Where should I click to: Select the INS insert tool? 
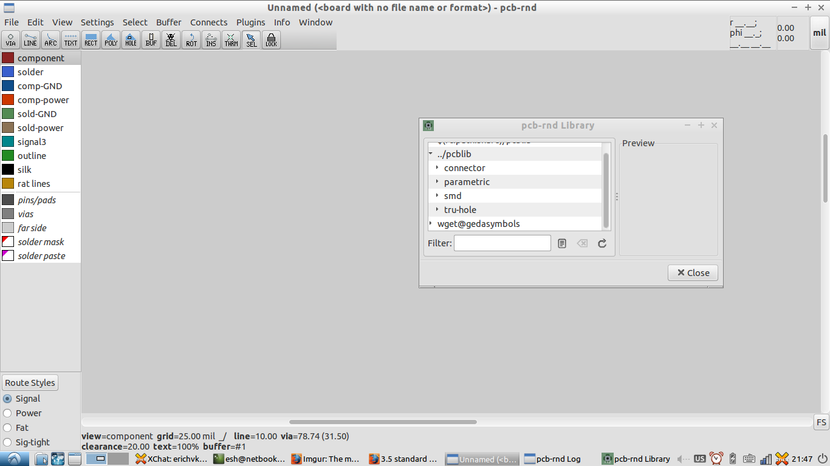[211, 40]
